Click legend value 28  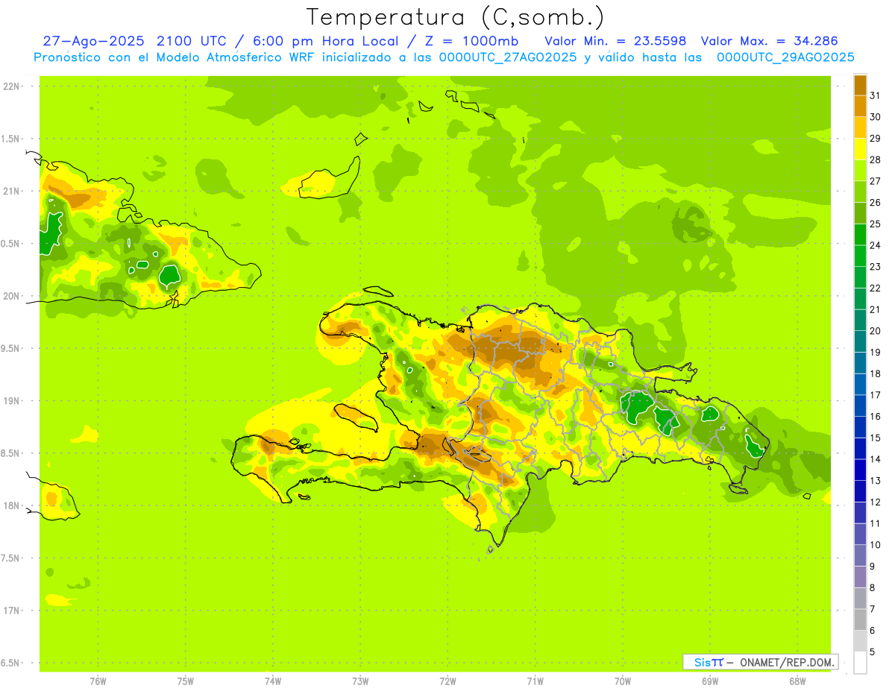click(x=876, y=160)
